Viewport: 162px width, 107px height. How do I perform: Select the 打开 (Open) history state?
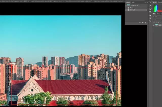tap(136, 8)
